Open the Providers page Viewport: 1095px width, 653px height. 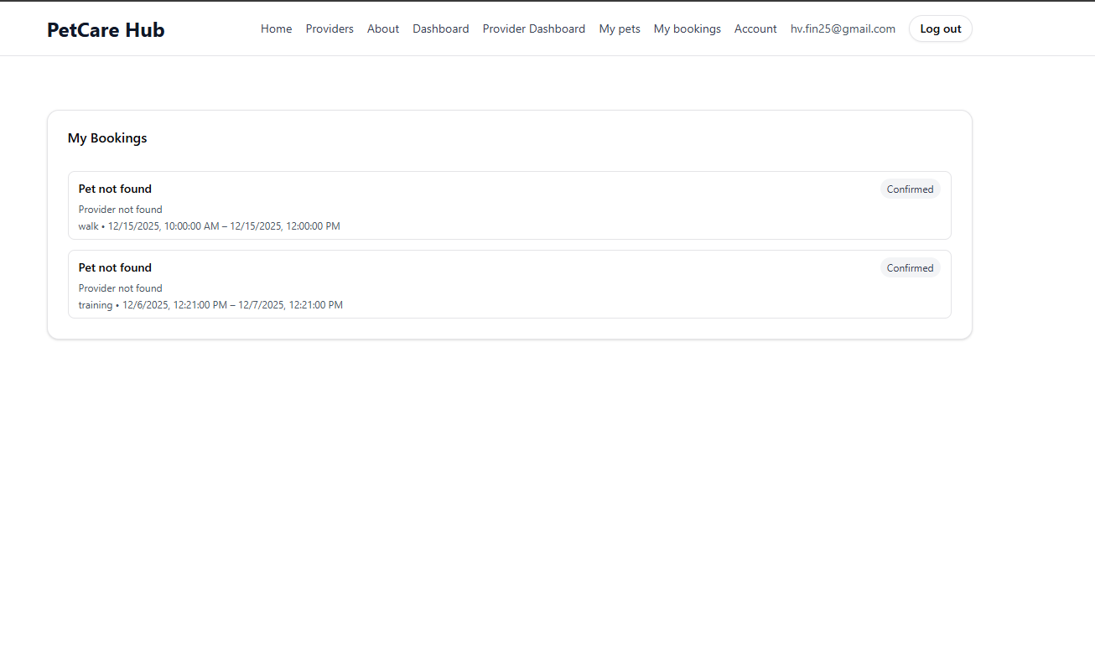[x=330, y=29]
